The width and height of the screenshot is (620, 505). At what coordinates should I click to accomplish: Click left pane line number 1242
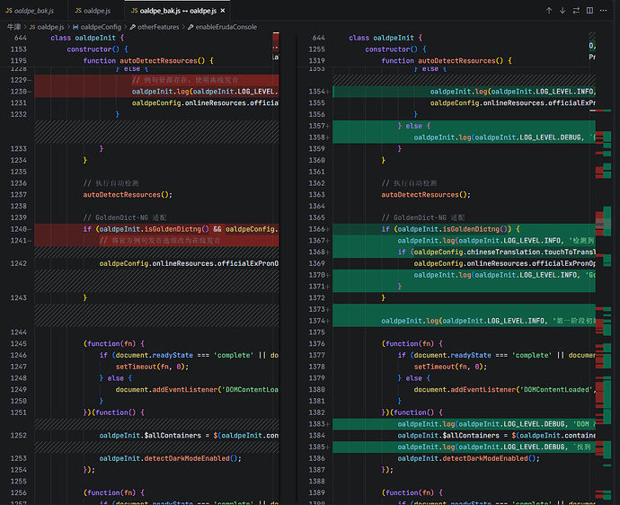coord(18,264)
